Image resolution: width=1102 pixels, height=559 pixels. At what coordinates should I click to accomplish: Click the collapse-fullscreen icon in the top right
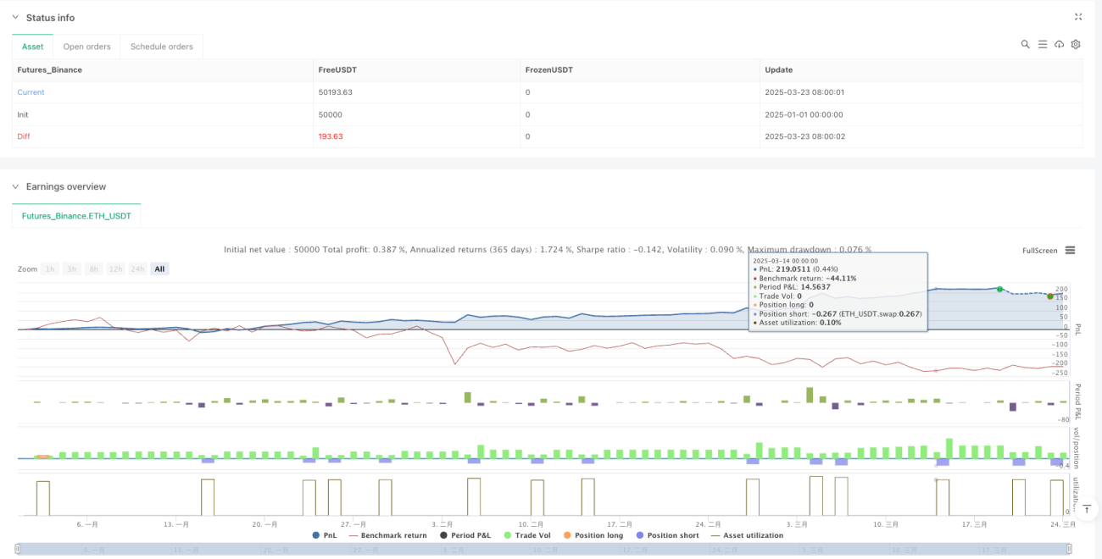pyautogui.click(x=1078, y=17)
